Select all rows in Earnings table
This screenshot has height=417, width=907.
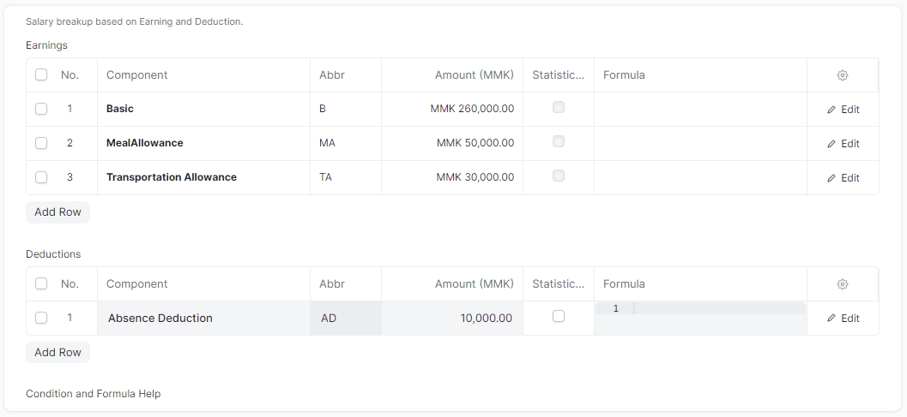pyautogui.click(x=41, y=74)
